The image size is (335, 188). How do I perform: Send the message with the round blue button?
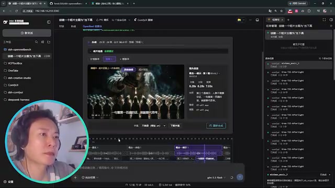point(240,178)
